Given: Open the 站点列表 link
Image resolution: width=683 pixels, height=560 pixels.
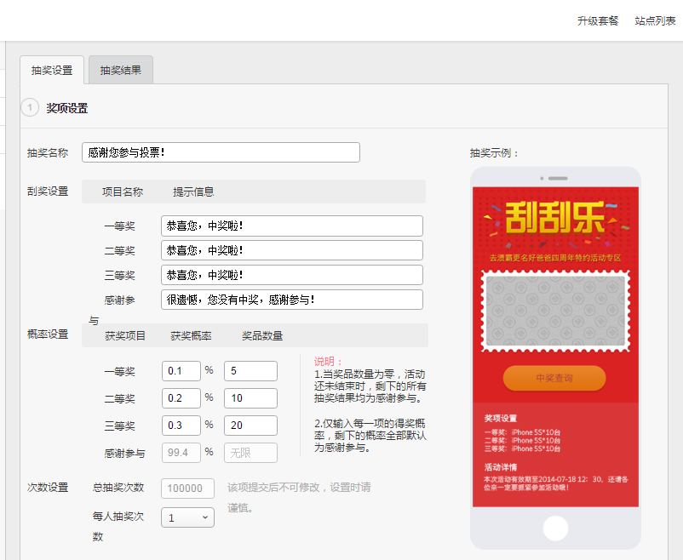Looking at the screenshot, I should coord(655,20).
